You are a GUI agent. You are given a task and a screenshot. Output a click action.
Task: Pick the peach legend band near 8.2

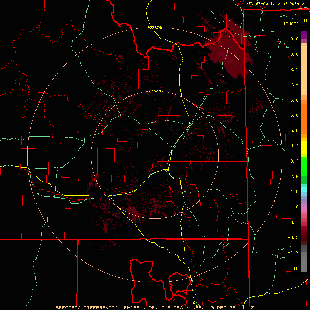click(304, 71)
